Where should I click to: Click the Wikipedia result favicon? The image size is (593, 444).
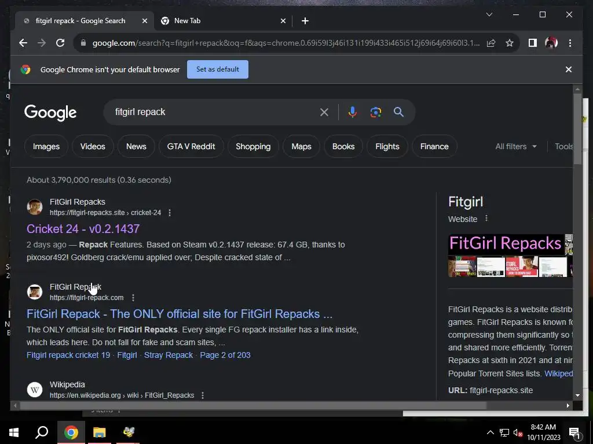tap(34, 390)
